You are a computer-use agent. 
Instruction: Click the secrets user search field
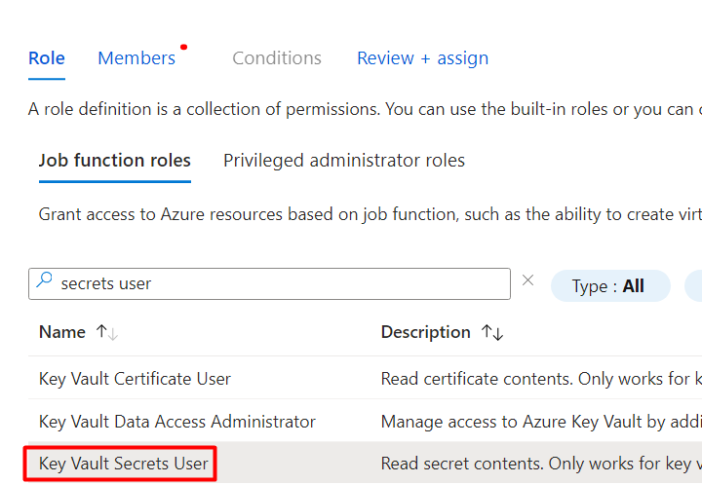point(269,283)
